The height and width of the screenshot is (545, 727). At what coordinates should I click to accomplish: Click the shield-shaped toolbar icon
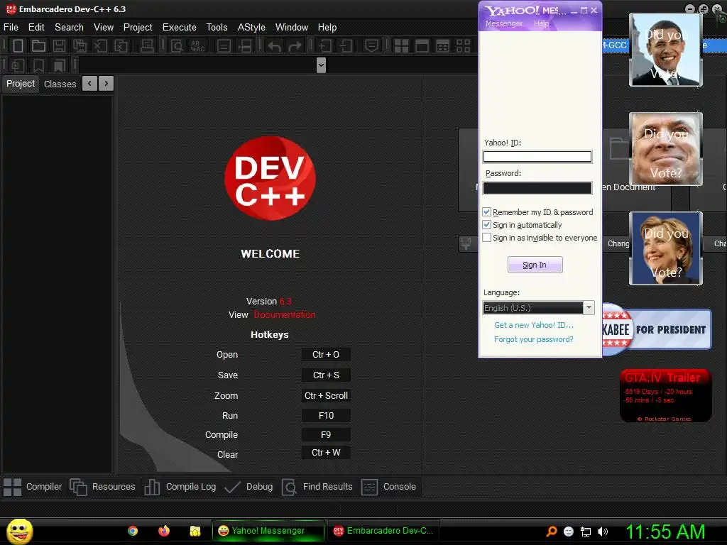(371, 46)
